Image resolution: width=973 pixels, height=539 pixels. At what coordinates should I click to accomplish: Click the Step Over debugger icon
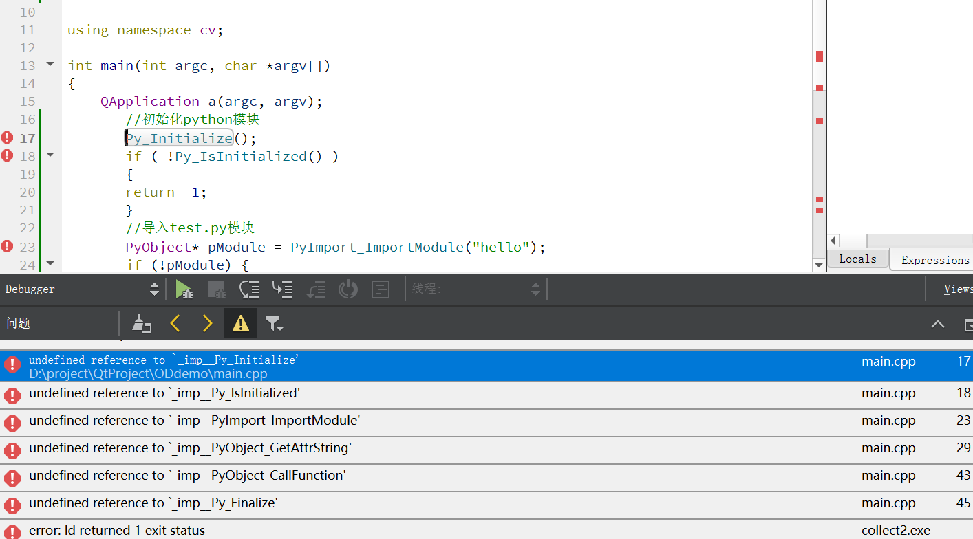click(x=249, y=289)
